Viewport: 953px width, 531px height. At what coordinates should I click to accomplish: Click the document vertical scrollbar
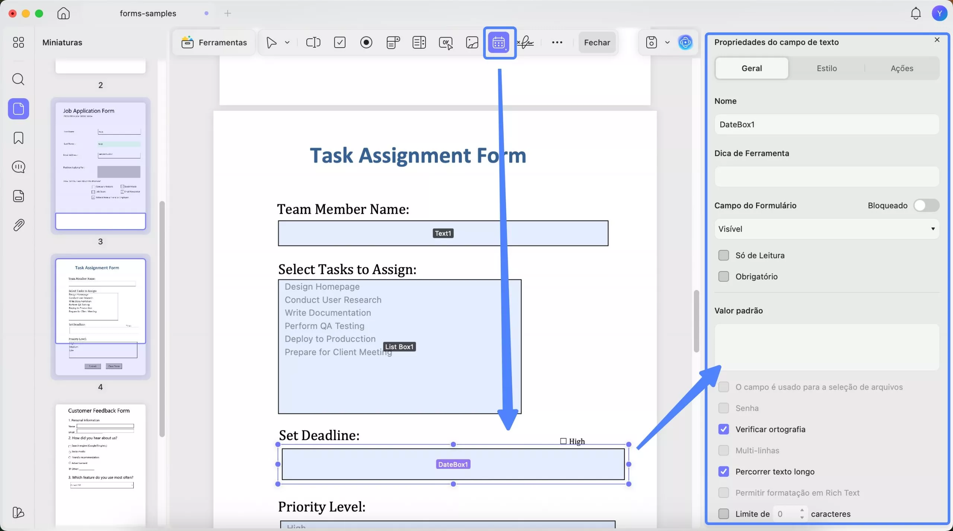coord(696,321)
